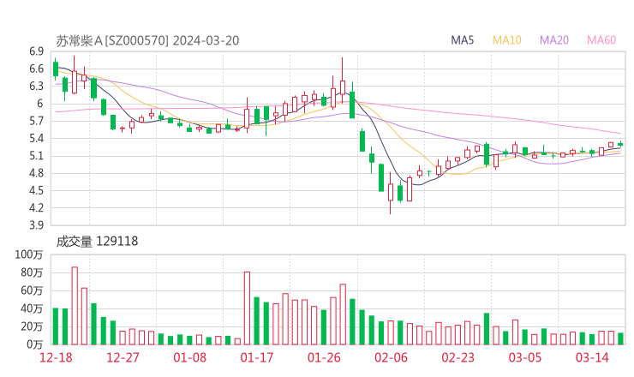Screen dimensions: 634x377
Task: Click the tallest red volume bar above 80万
Action: pyautogui.click(x=75, y=306)
